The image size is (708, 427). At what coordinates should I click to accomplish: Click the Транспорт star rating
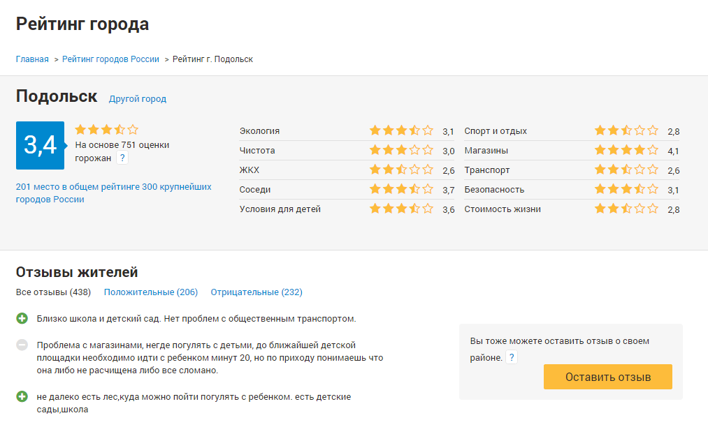(x=626, y=170)
